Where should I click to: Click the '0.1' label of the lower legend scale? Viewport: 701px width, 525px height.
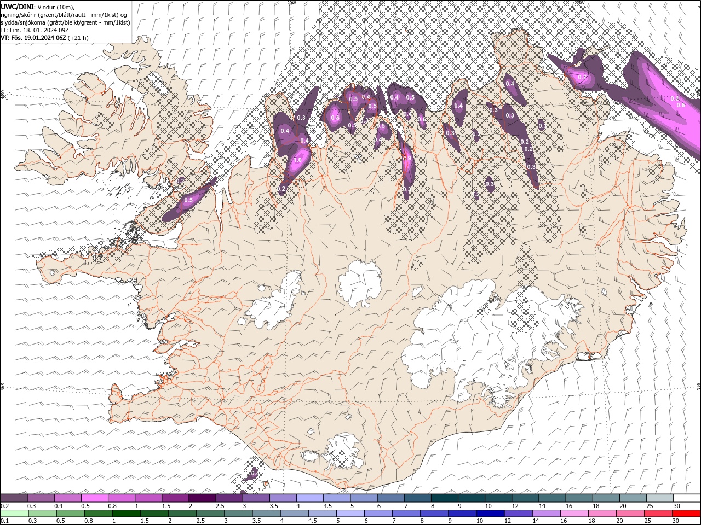[5, 521]
